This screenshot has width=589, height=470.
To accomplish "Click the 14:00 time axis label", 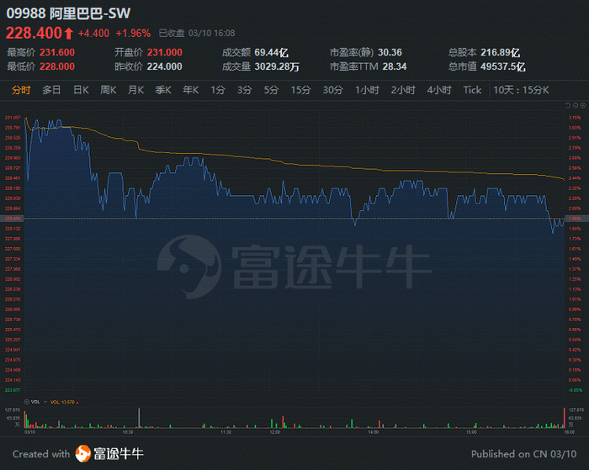I will 373,432.
